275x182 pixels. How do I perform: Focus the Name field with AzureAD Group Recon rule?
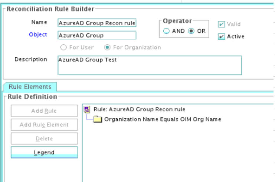click(97, 23)
